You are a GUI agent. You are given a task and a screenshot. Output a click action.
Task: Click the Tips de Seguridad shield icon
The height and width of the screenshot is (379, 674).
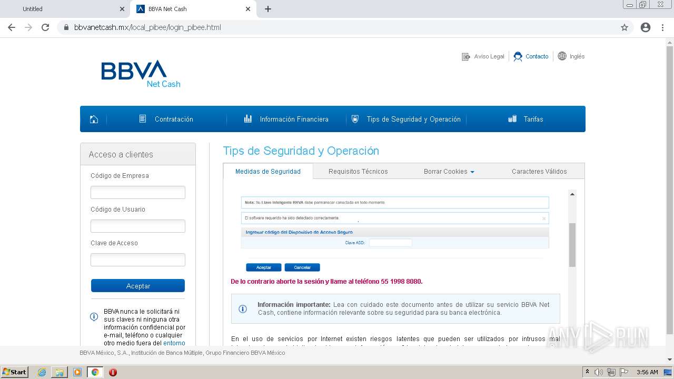pos(355,119)
